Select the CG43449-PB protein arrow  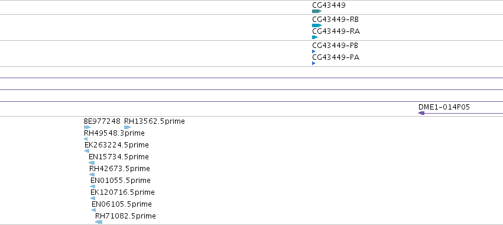pyautogui.click(x=314, y=52)
